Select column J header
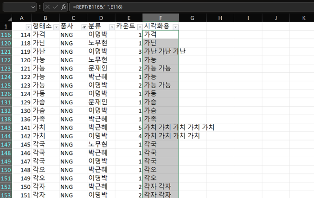 tap(276, 18)
